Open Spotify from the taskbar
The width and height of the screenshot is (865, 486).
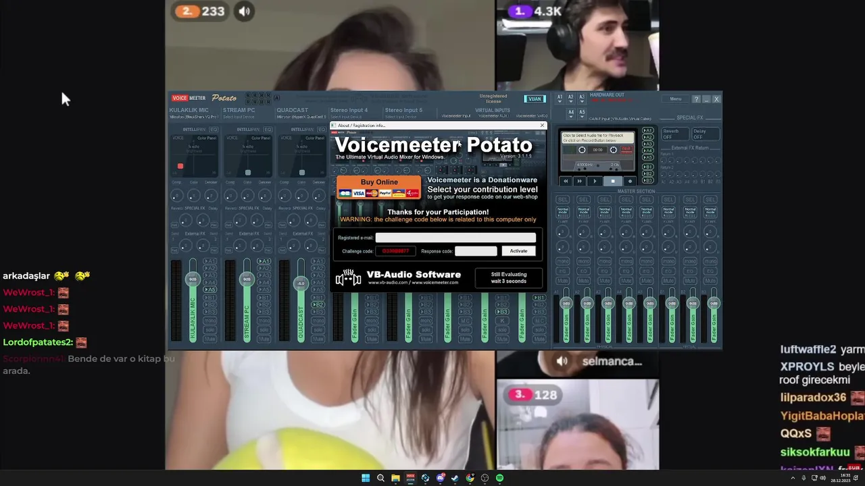[499, 478]
